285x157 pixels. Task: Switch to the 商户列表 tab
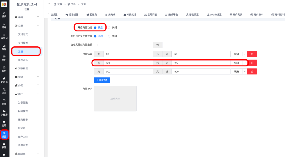click(x=236, y=14)
